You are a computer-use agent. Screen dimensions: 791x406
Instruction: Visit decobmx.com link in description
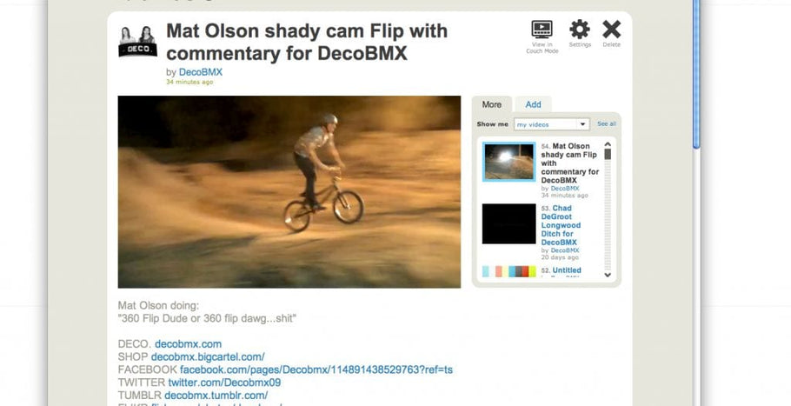[188, 344]
